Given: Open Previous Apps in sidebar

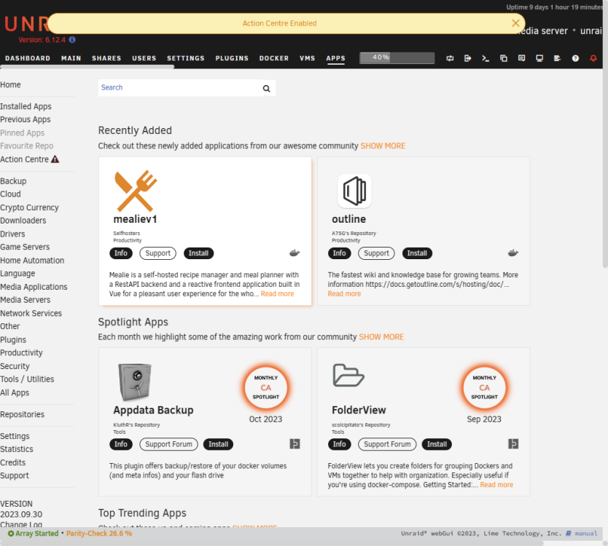Looking at the screenshot, I should [x=26, y=119].
